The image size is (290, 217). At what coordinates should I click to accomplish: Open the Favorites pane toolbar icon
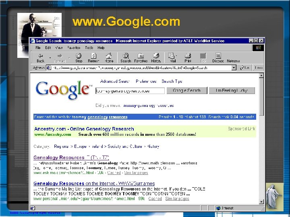[x=141, y=58]
